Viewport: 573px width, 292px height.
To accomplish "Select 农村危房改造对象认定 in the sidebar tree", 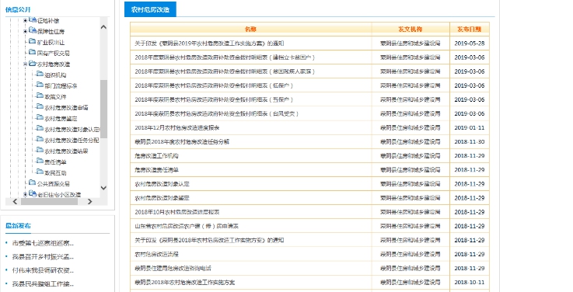I will point(72,129).
